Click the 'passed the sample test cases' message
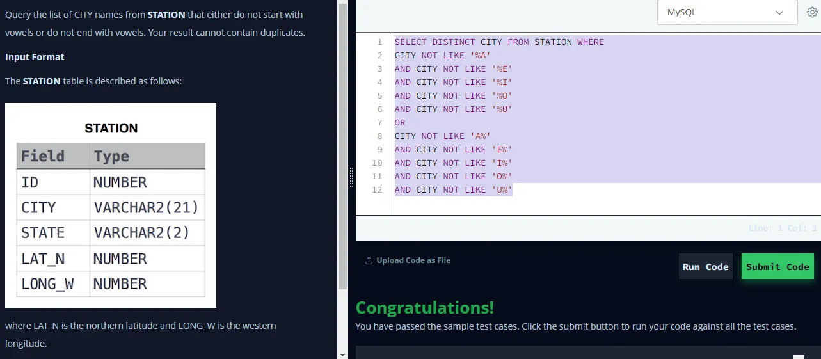 click(x=575, y=326)
